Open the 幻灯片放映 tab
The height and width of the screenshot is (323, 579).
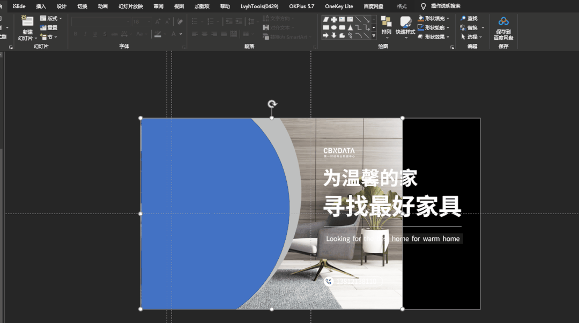131,6
